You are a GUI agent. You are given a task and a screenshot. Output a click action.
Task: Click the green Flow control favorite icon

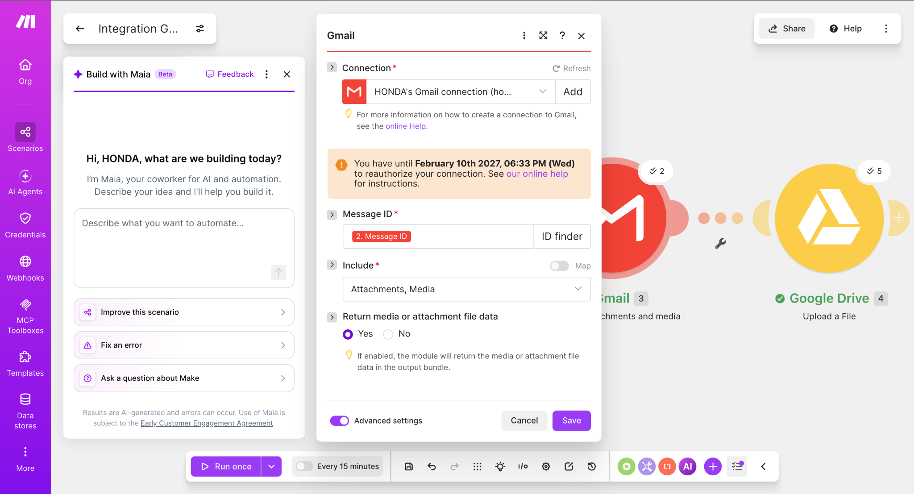tap(627, 466)
